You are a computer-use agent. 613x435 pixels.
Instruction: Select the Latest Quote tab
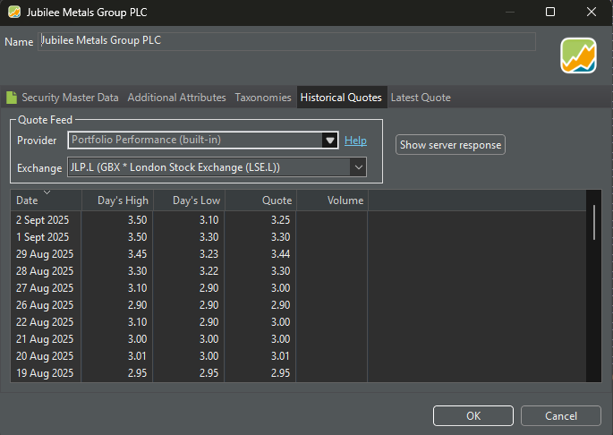tap(420, 98)
